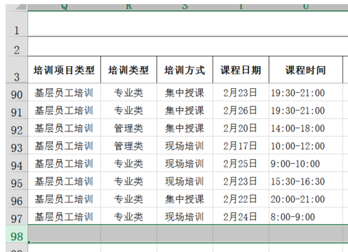
Task: Select cell 基层员工培训 in row 90
Action: (64, 92)
